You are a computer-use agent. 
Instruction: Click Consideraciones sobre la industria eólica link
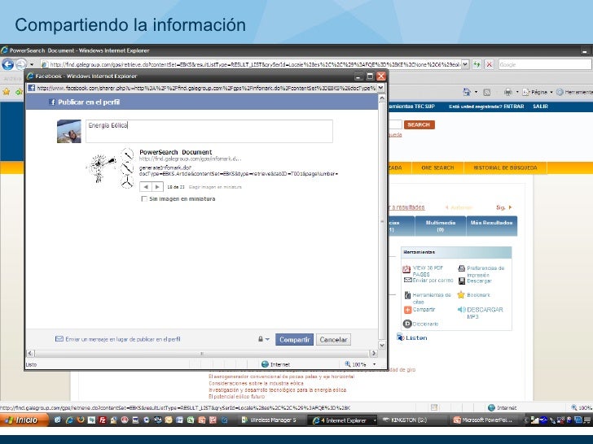[256, 383]
